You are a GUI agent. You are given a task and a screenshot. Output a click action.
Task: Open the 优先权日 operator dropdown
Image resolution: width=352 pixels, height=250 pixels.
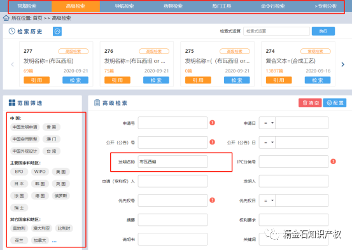267,200
